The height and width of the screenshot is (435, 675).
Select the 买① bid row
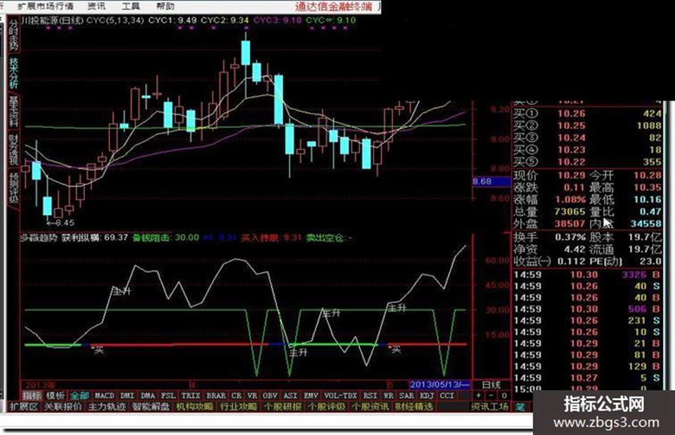588,114
